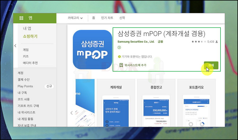Open 내 게임 활동 page
The image size is (238, 140).
click(25, 119)
